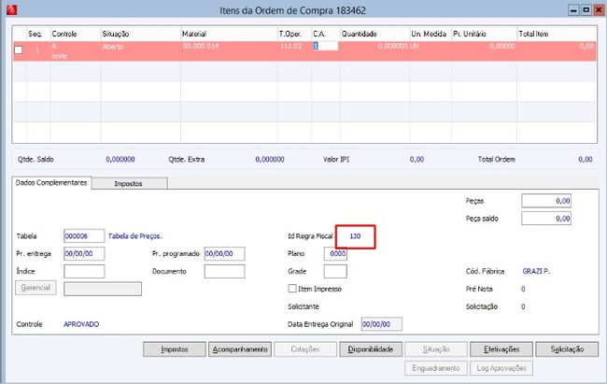The width and height of the screenshot is (607, 384).
Task: Close the Itens da Ordem de Compra window
Action: coord(599,10)
